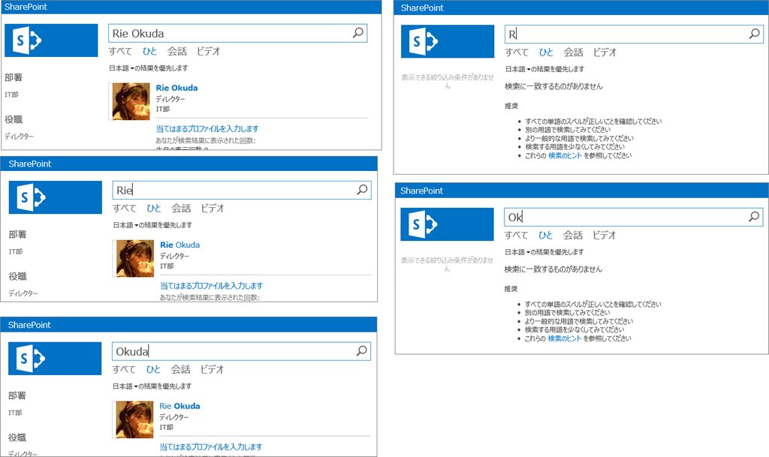Click 当てはまるプロファイルを入力します link under the 'Rie Okuda' query
The height and width of the screenshot is (457, 769).
tap(207, 128)
